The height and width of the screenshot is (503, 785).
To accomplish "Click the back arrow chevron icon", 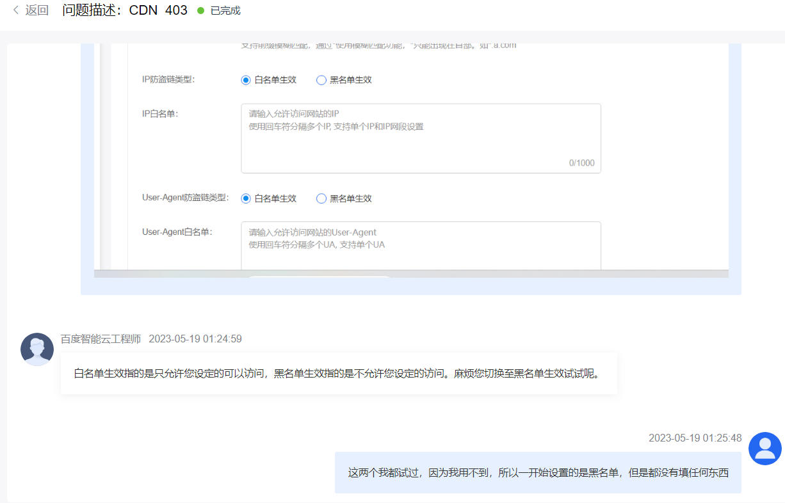I will (x=15, y=11).
